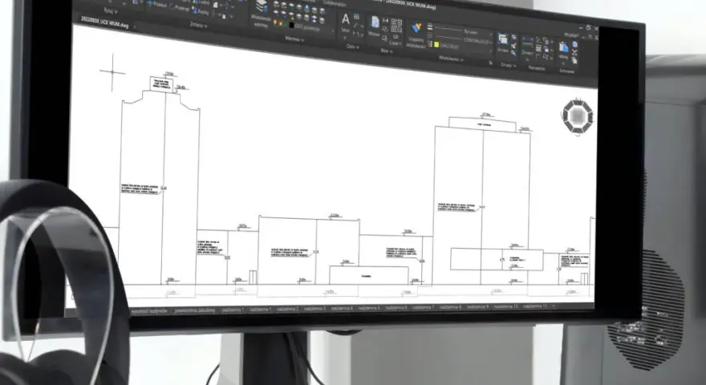706x385 pixels.
Task: Click the Uzgodnij właściwości match properties icon
Action: tap(416, 27)
